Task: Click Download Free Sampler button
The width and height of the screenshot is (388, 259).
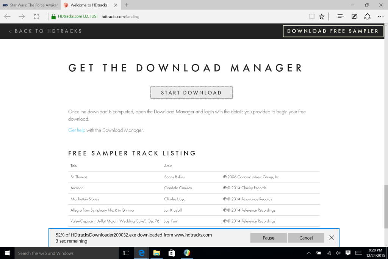Action: point(333,31)
